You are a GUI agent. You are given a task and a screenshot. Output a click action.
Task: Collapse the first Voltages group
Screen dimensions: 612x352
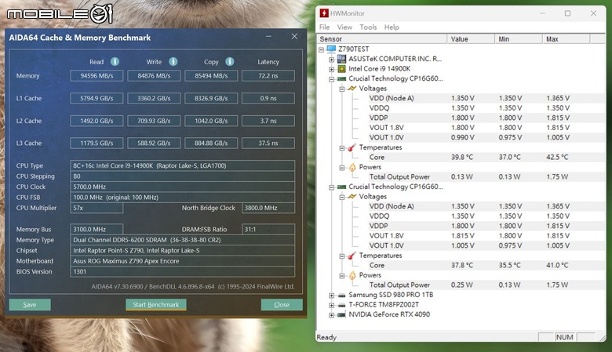click(342, 89)
